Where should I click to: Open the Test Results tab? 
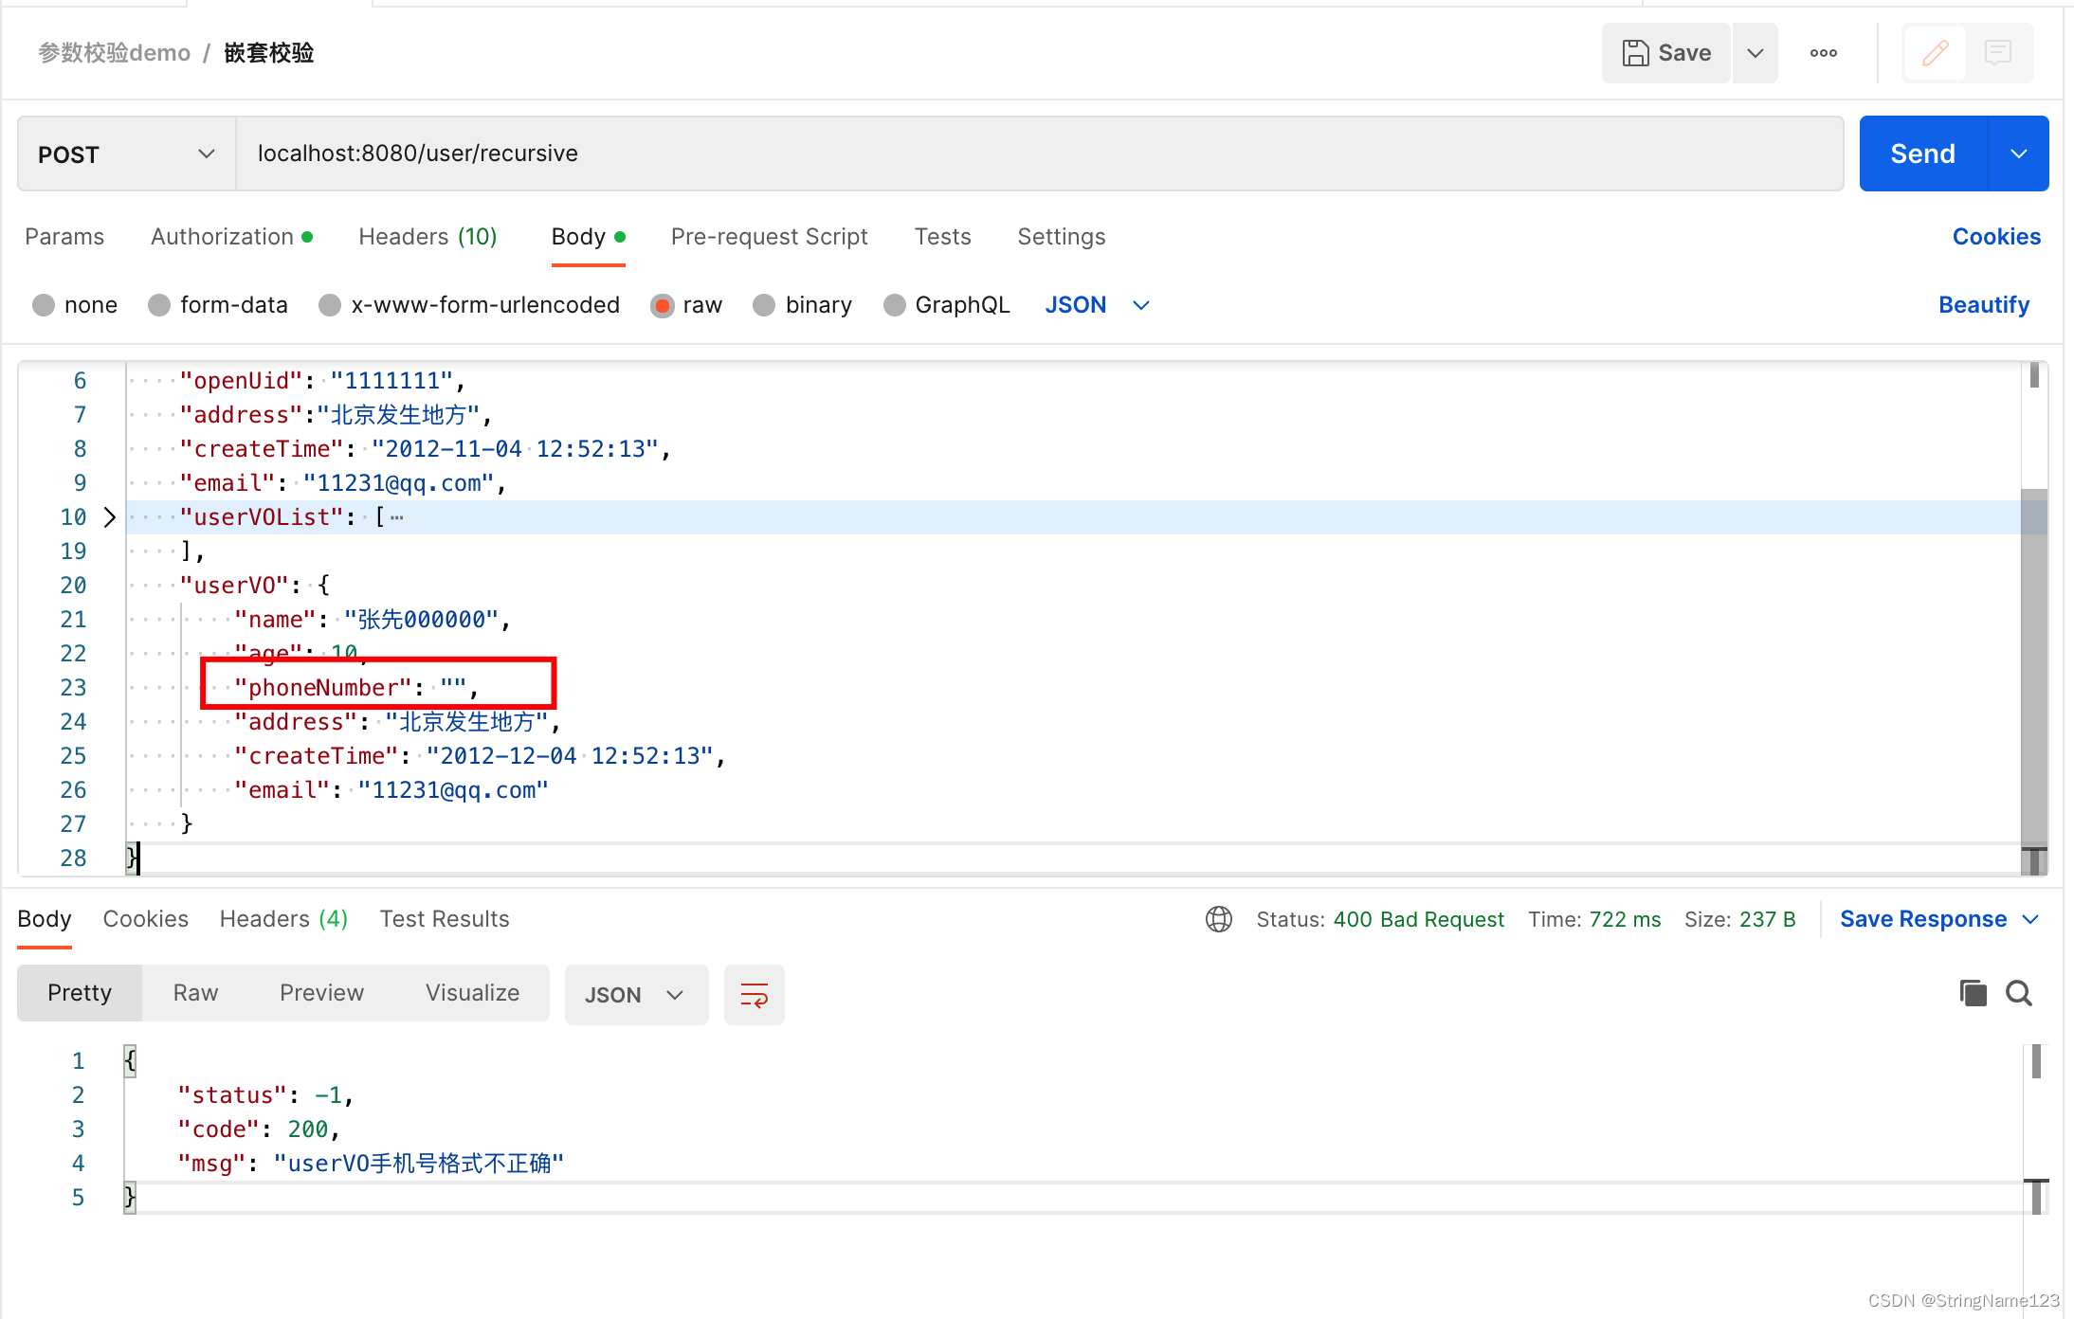click(444, 918)
